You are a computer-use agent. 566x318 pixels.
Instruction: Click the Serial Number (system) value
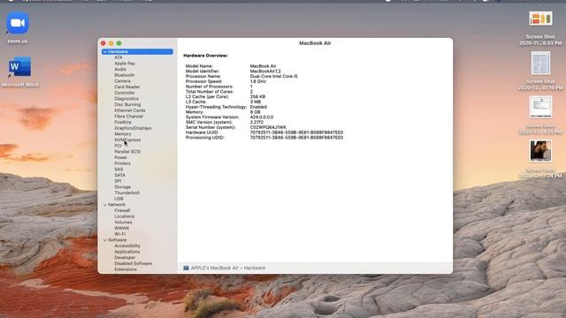268,127
